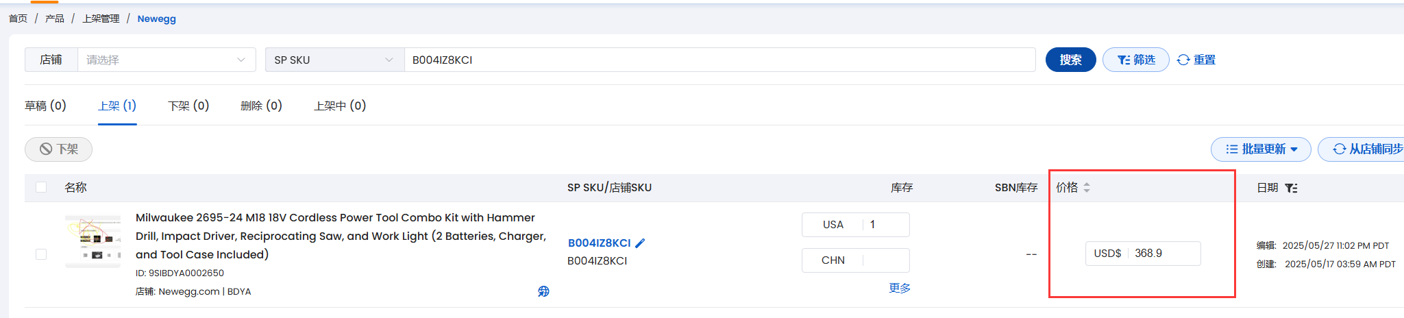Click the Milwaukee product thumbnail image
Viewport: 1404px width, 318px height.
point(93,241)
